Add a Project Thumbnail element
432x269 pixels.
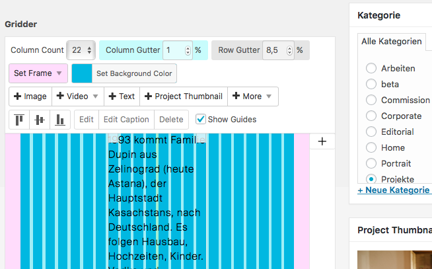[x=184, y=96]
